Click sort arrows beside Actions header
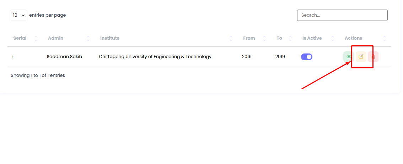This screenshot has width=403, height=164. point(385,38)
